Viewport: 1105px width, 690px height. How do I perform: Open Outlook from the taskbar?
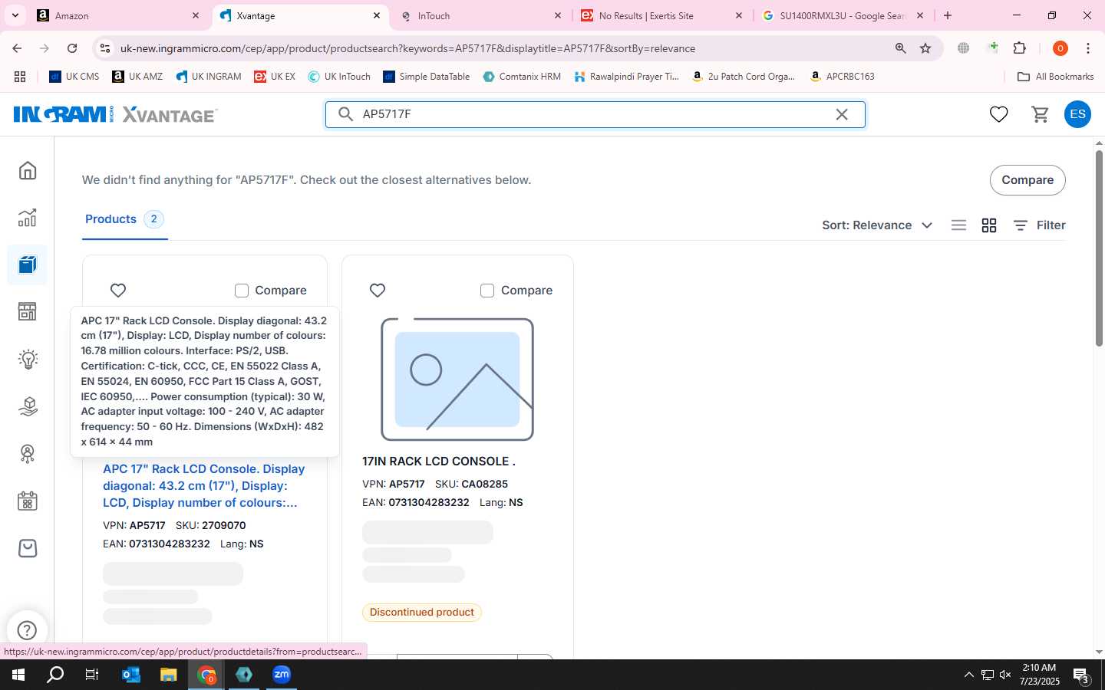pyautogui.click(x=131, y=675)
